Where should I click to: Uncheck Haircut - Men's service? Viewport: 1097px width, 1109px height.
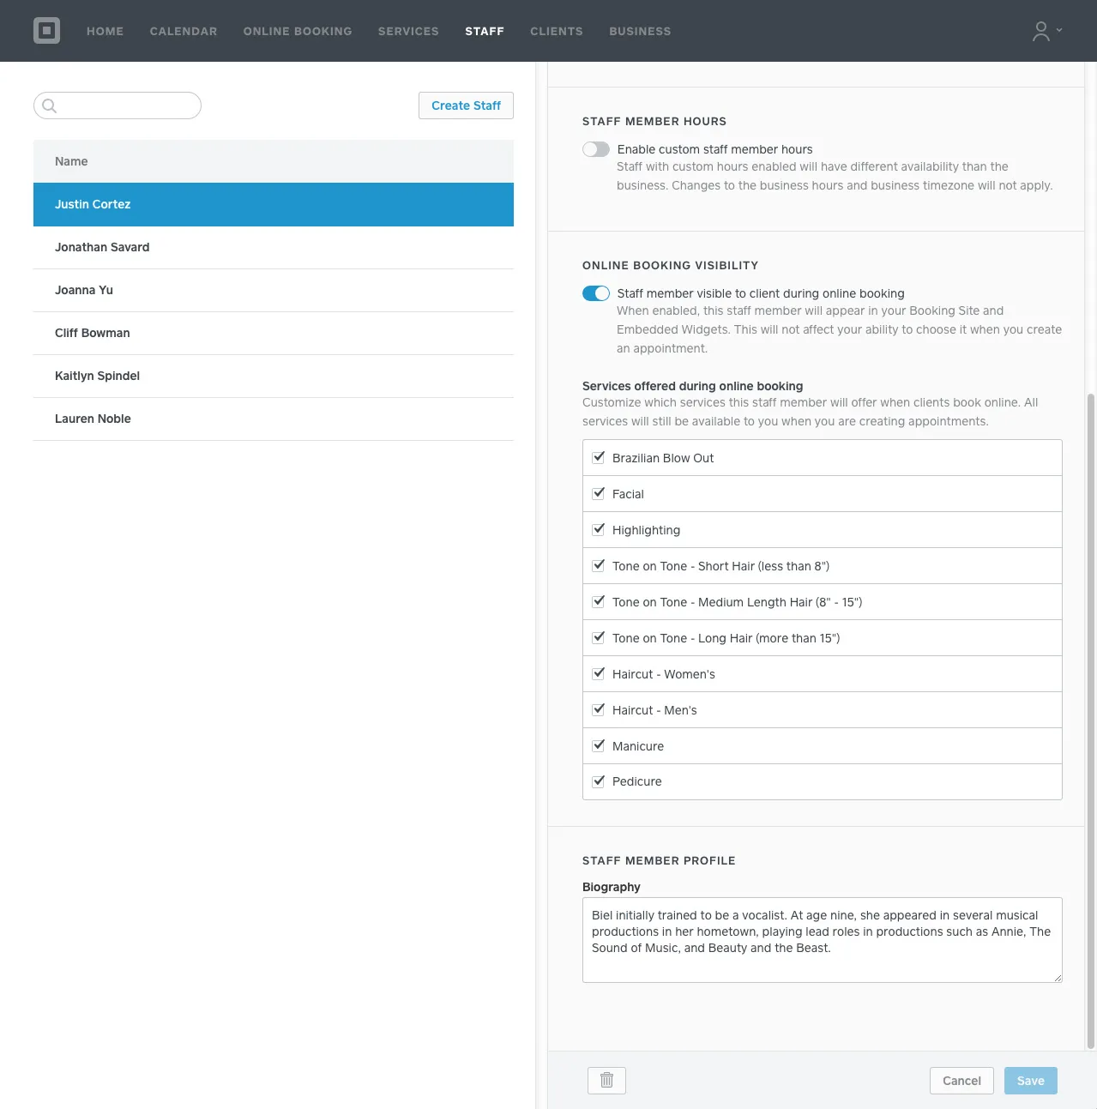(599, 710)
